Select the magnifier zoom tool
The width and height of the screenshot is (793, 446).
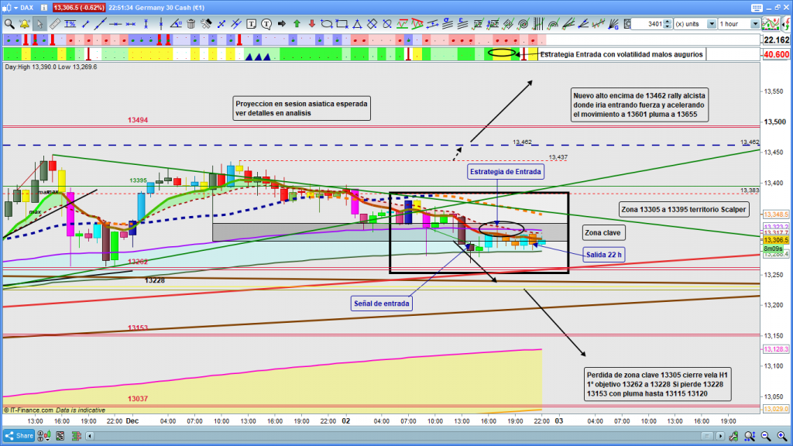coord(9,24)
